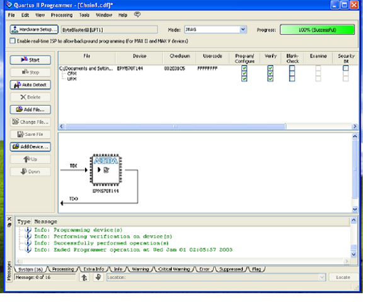Click the Start programming button
The height and width of the screenshot is (302, 386).
[30, 60]
